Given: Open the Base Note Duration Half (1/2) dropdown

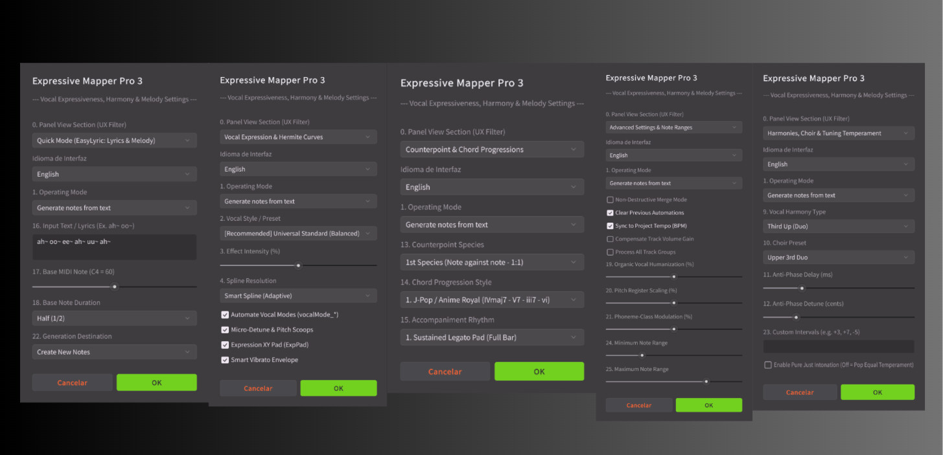Looking at the screenshot, I should pos(114,318).
